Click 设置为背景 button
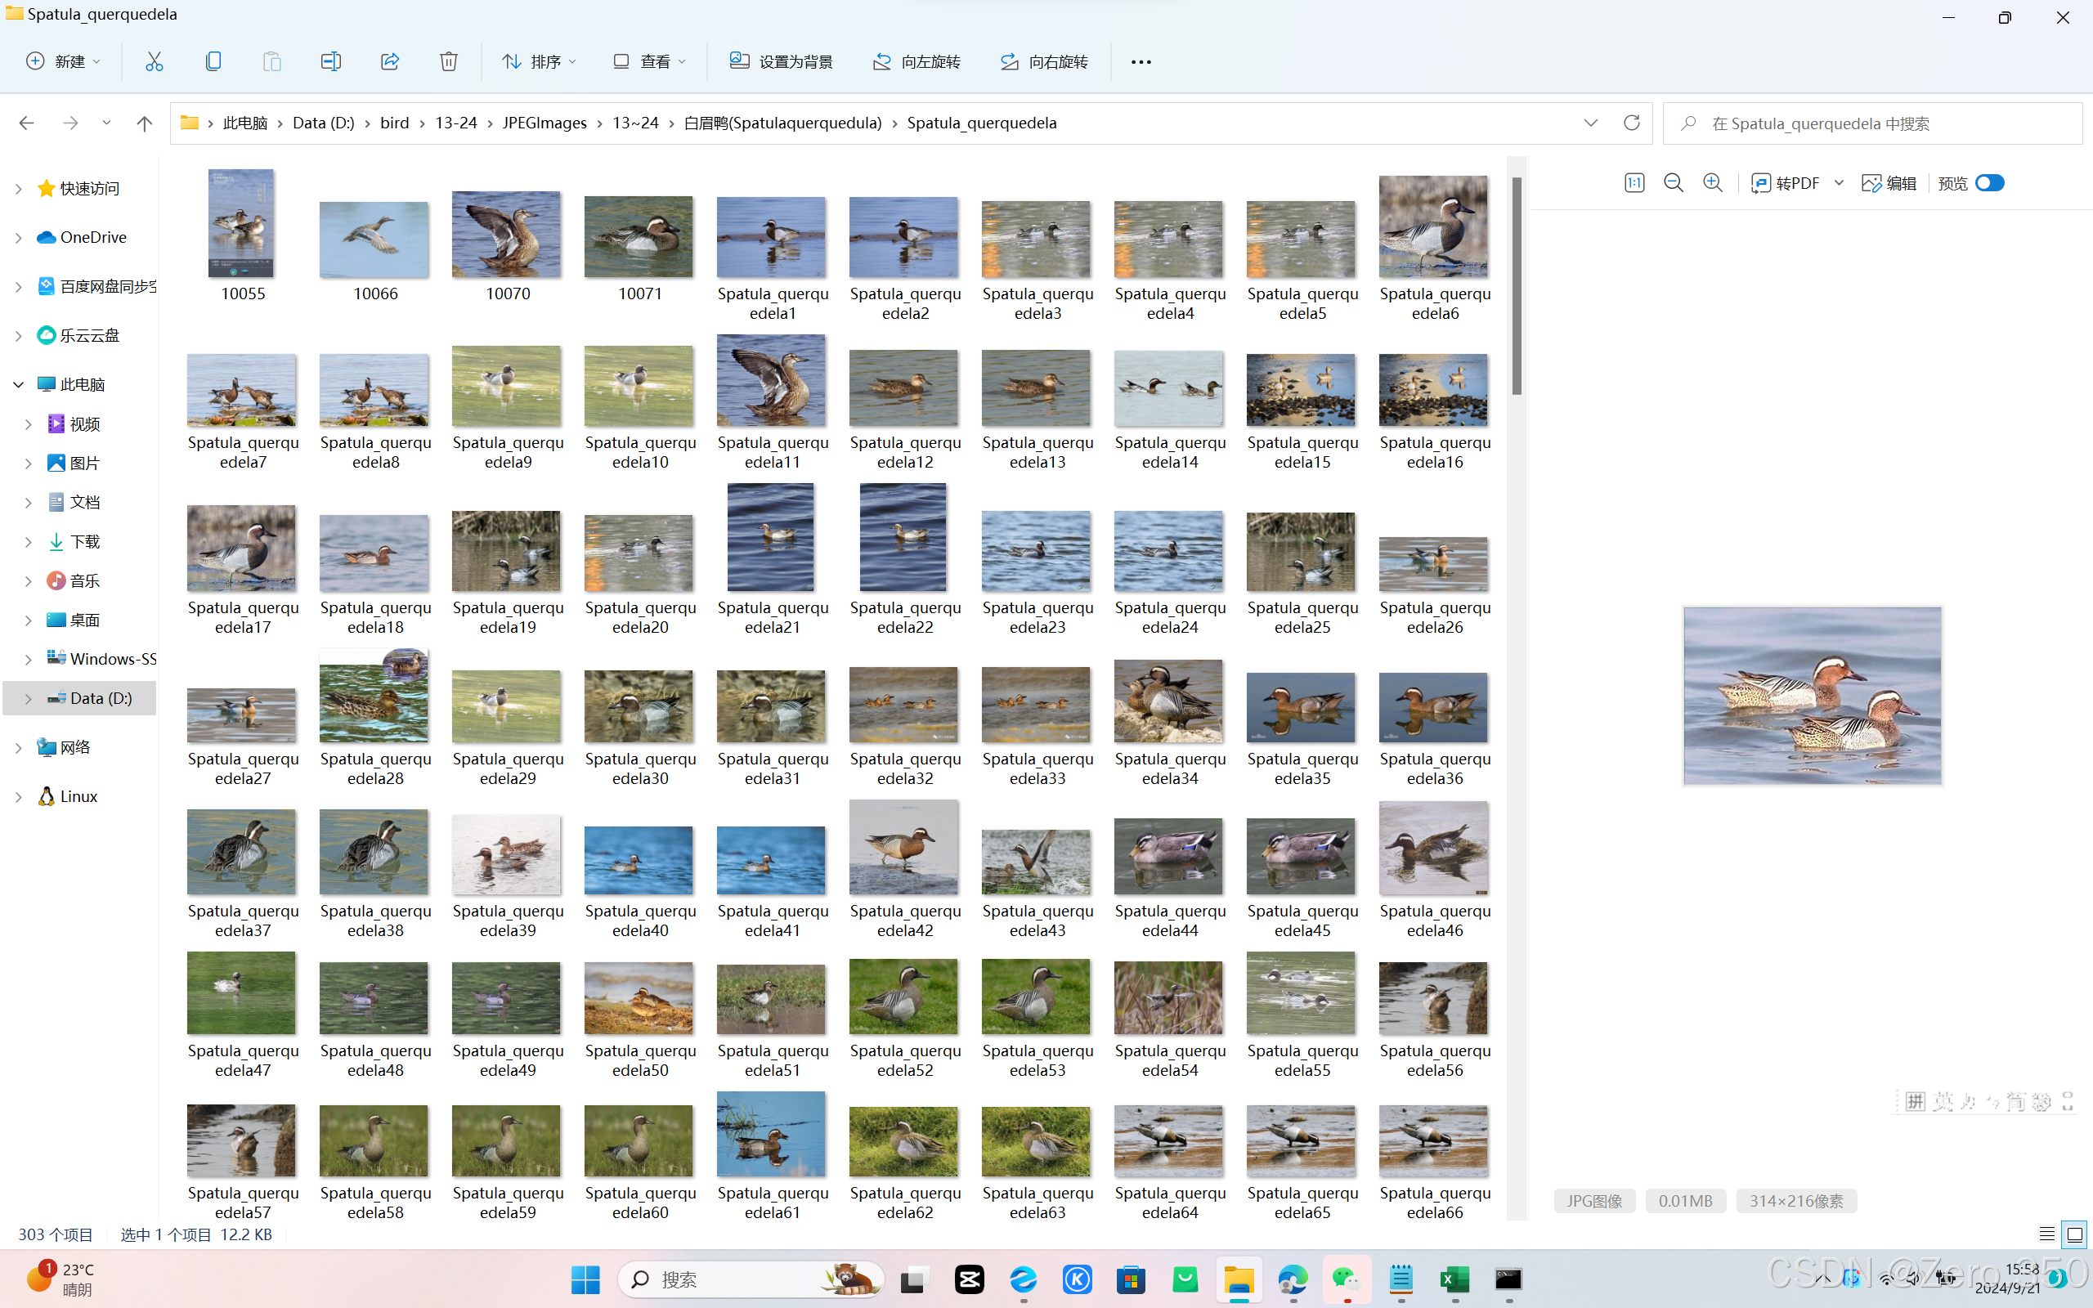 point(781,61)
